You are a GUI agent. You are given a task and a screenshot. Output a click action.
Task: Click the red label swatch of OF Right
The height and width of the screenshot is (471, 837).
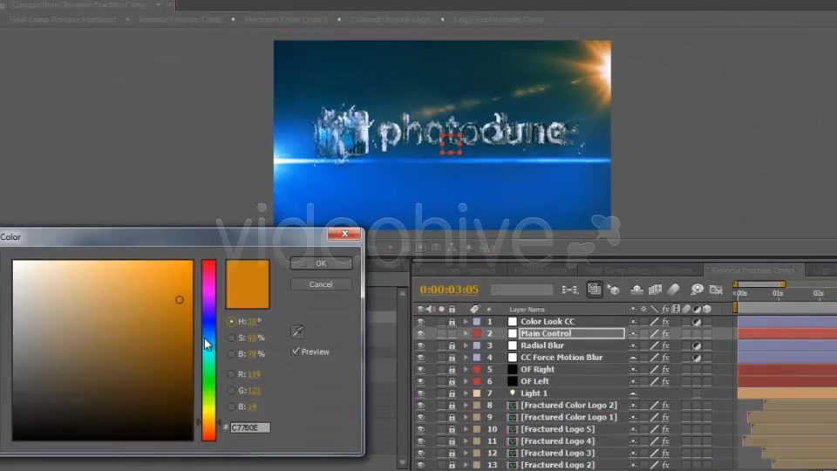pyautogui.click(x=477, y=370)
